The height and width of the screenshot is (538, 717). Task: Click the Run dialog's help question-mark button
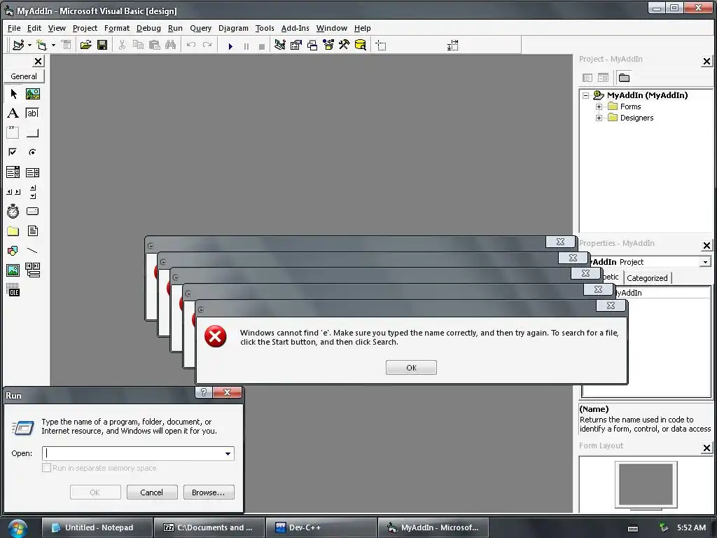(x=204, y=392)
